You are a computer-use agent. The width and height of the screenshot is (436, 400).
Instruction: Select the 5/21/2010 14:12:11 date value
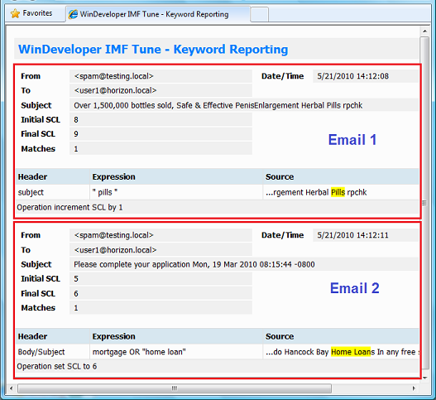click(x=352, y=235)
